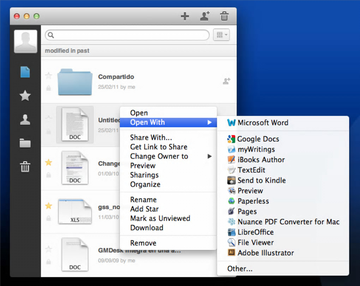Show starred items via sidebar star icon
The image size is (360, 286).
[25, 96]
